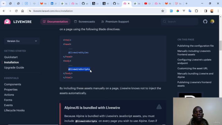Switch to the first GitHub tab
Viewport: 222px width, 125px height.
pyautogui.click(x=85, y=3)
